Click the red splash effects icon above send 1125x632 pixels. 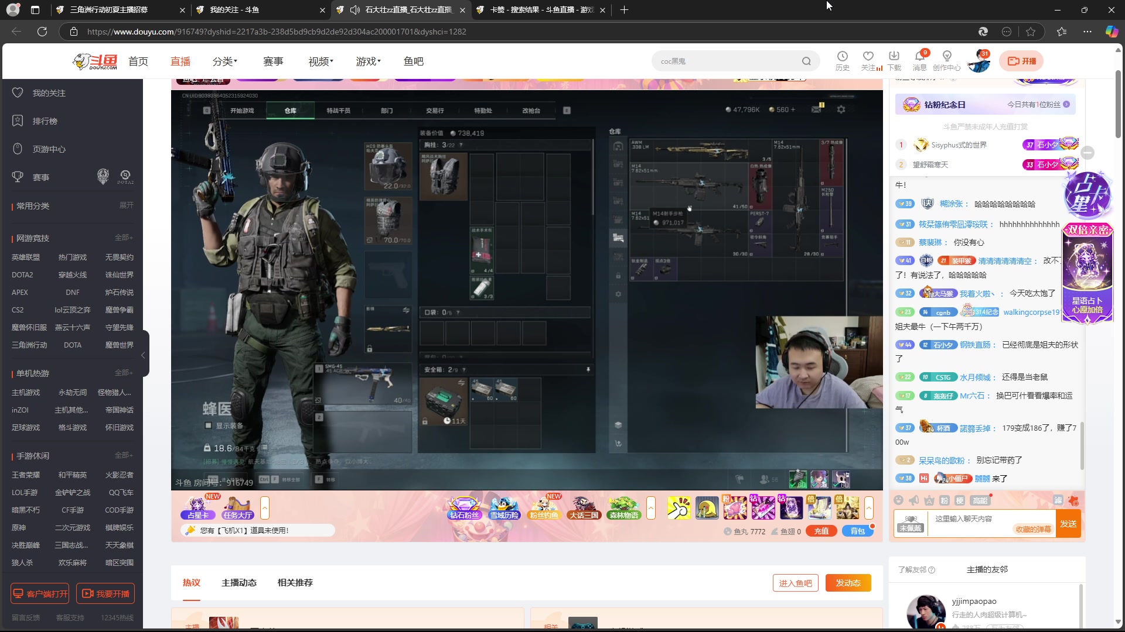[x=1073, y=500]
